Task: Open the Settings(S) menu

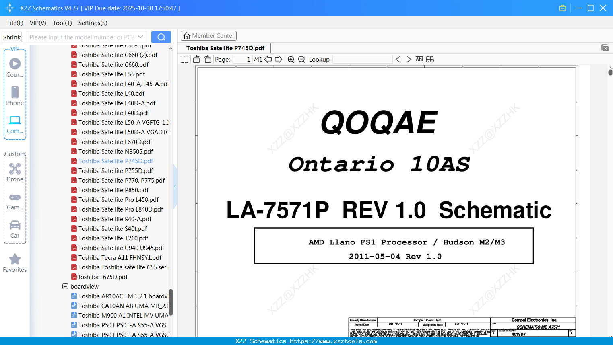Action: point(93,23)
